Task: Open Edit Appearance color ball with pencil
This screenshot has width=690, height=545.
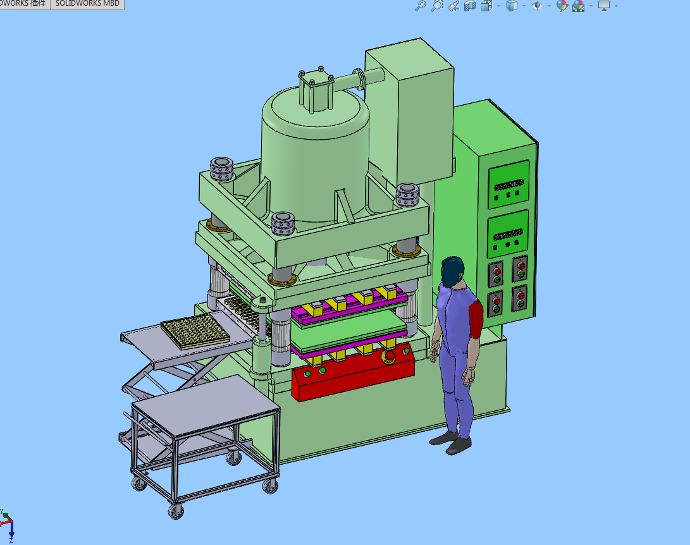Action: pyautogui.click(x=562, y=6)
